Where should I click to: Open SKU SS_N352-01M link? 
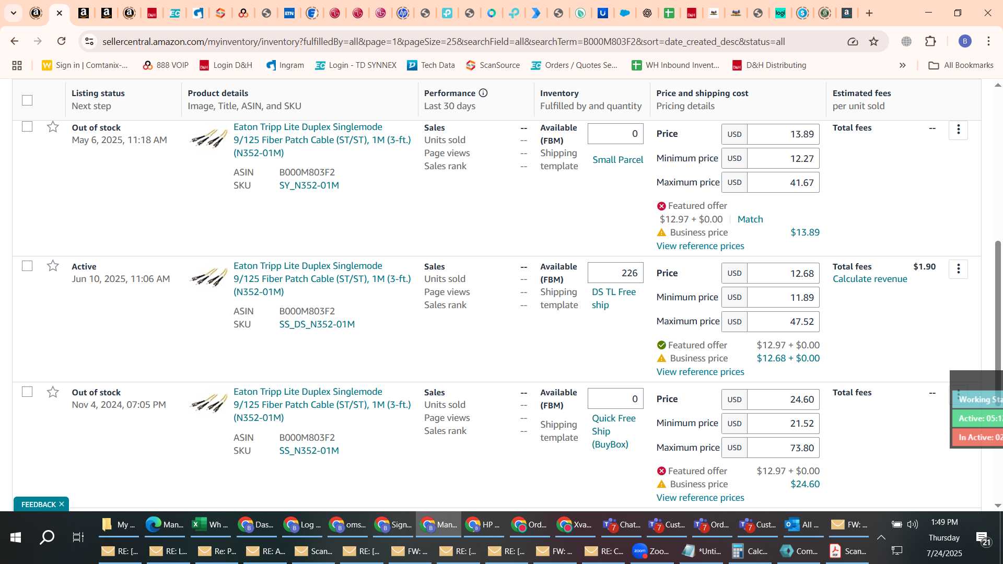(309, 451)
